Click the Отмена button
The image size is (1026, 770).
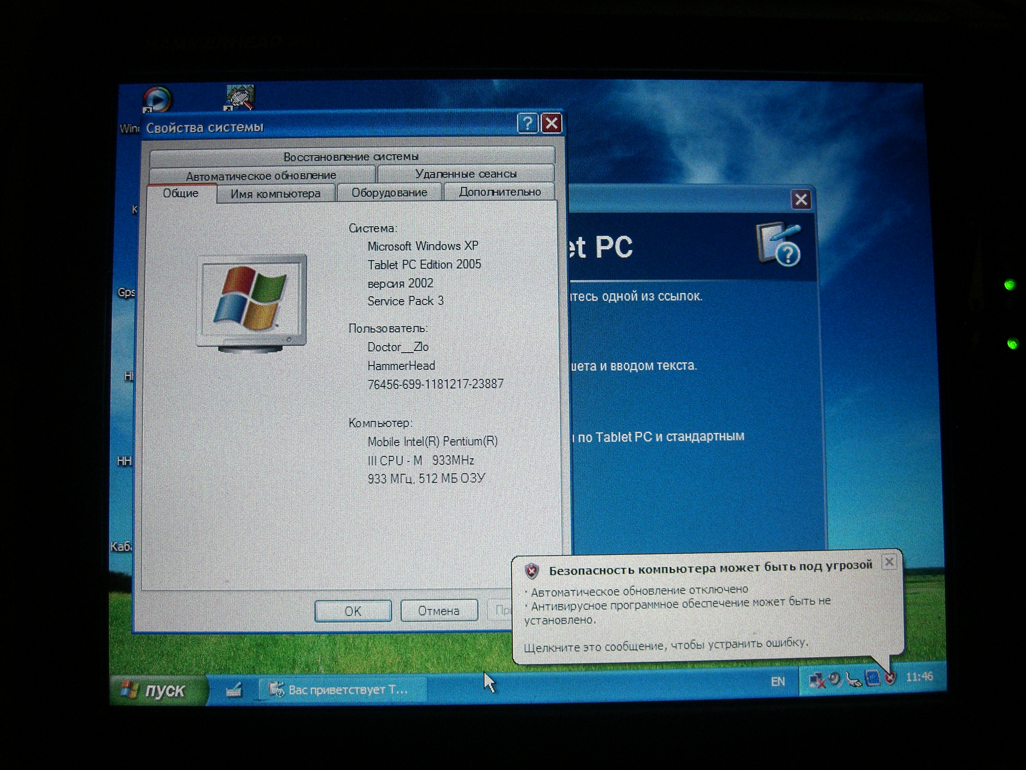(x=439, y=610)
